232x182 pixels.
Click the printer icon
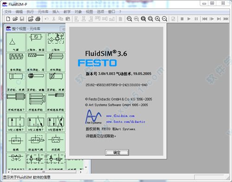pos(38,19)
